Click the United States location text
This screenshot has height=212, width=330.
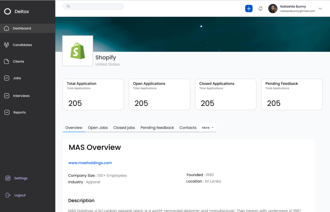pos(108,64)
